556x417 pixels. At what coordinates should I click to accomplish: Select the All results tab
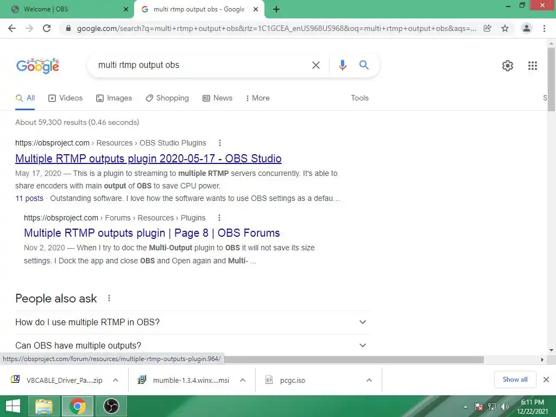point(25,98)
